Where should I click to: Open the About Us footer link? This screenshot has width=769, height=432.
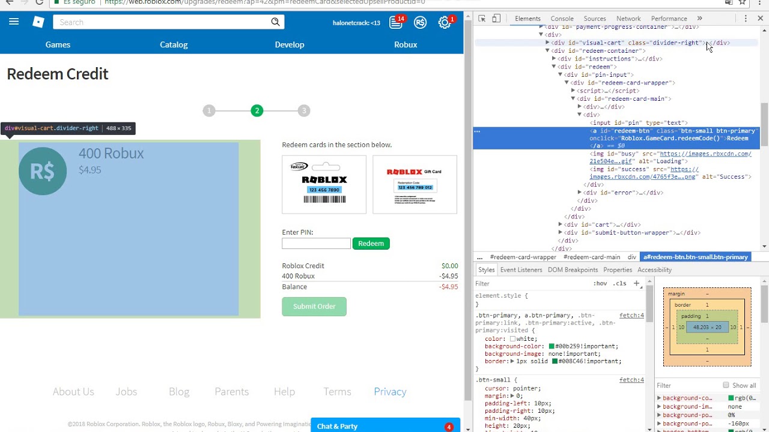coord(73,391)
